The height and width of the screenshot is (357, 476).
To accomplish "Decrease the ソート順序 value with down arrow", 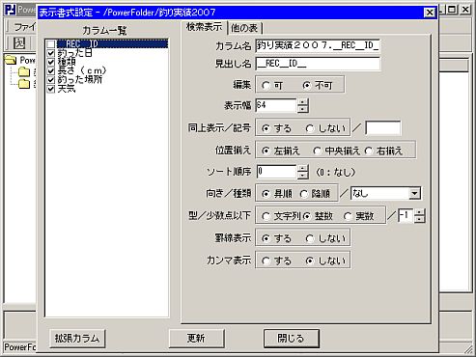I will 302,175.
